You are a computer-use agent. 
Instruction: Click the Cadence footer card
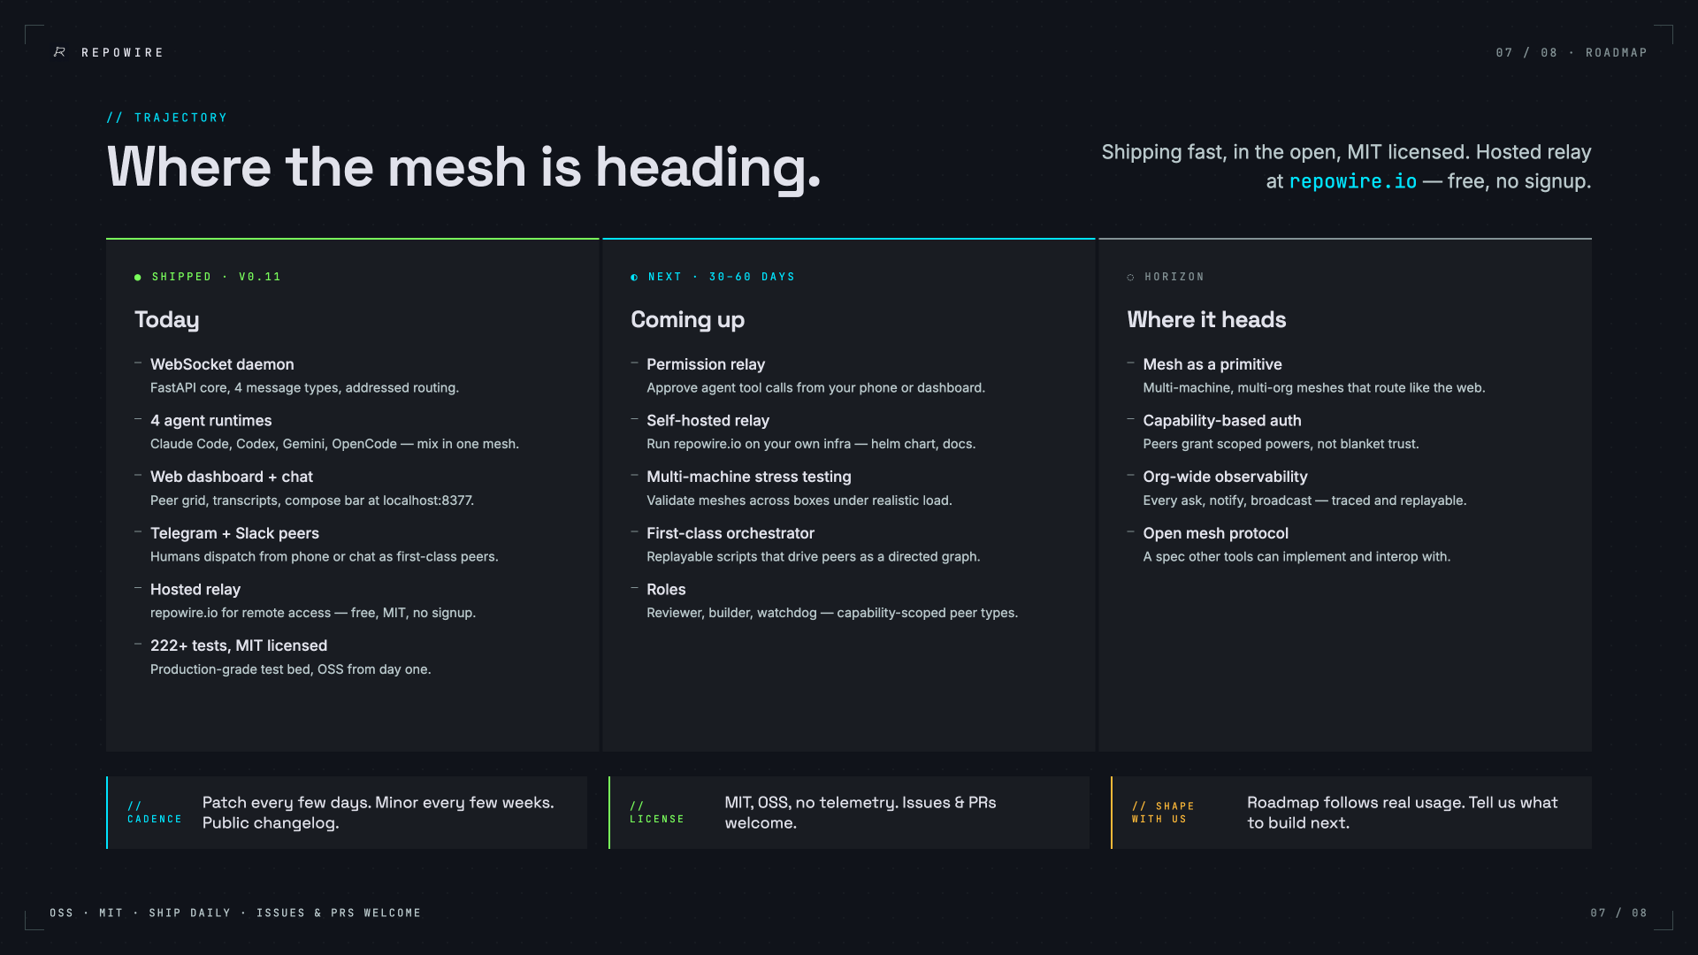[347, 813]
